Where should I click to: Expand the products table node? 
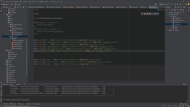point(172,22)
